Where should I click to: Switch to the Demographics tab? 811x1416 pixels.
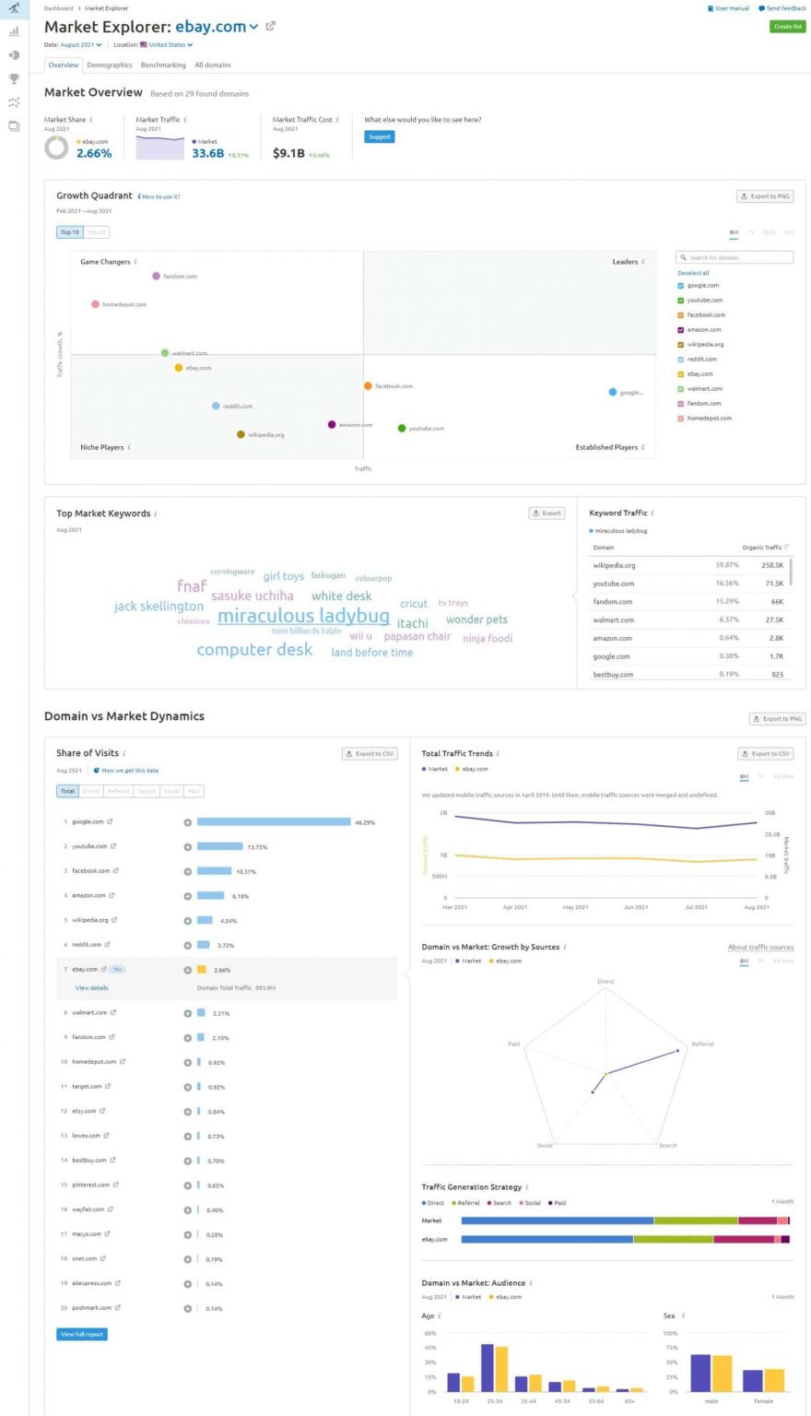coord(110,65)
